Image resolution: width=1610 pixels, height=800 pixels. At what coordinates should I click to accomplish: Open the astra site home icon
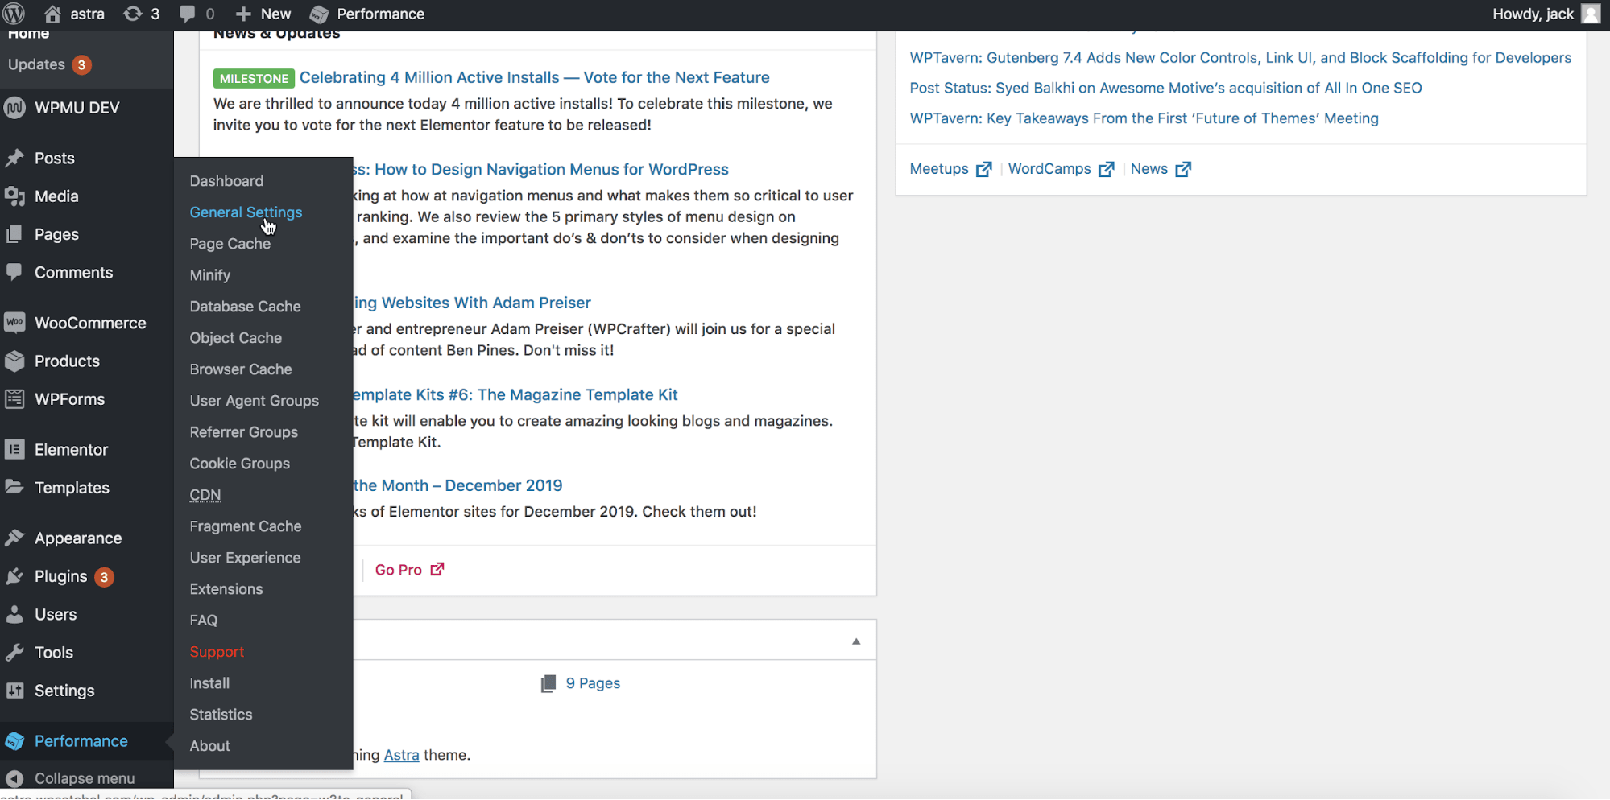pos(52,14)
